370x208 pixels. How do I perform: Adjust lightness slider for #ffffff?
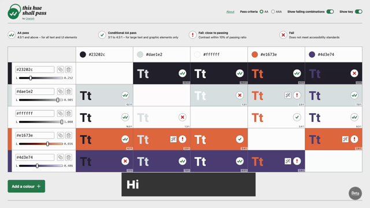[x=41, y=122]
